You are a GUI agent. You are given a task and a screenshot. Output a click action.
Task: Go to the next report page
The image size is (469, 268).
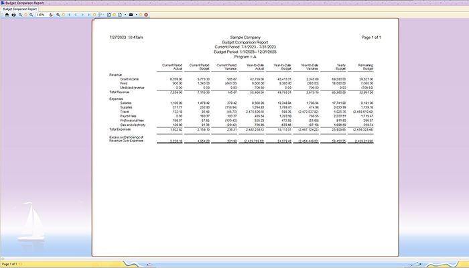pyautogui.click(x=82, y=15)
